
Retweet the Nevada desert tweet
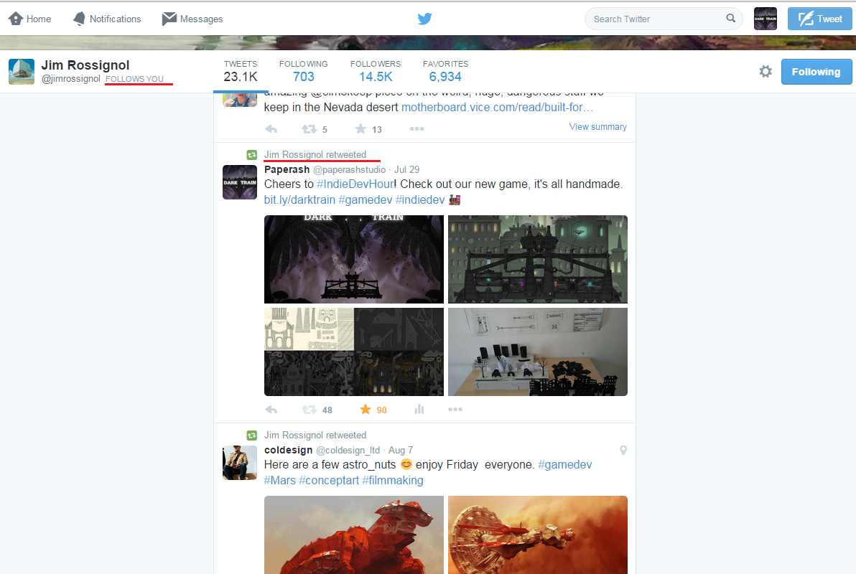click(310, 129)
